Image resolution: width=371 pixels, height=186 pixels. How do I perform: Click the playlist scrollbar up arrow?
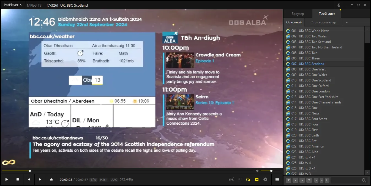tap(367, 29)
